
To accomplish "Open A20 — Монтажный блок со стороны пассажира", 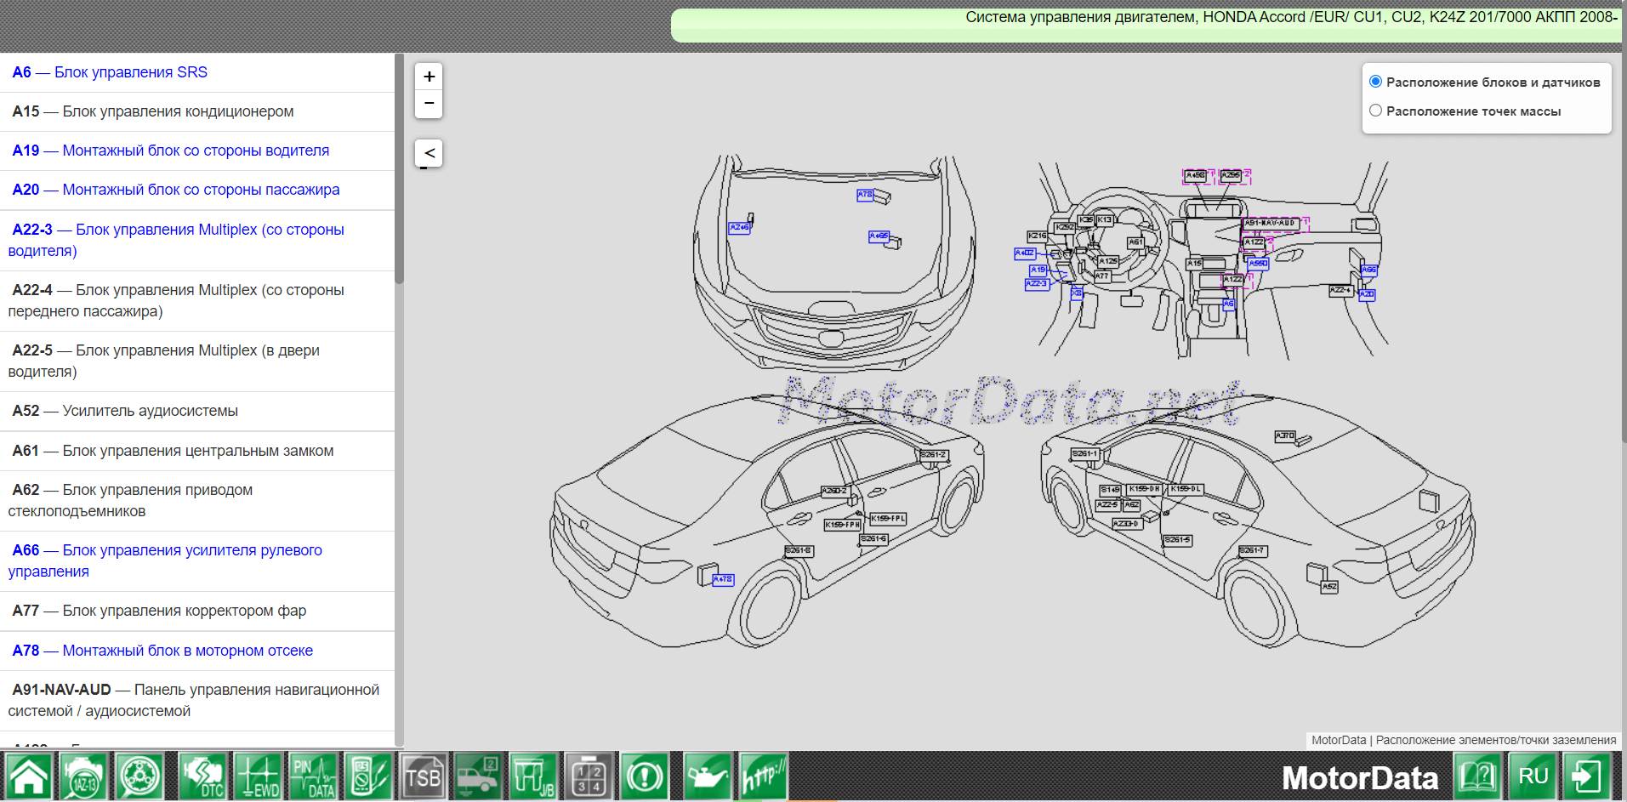I will click(x=197, y=190).
